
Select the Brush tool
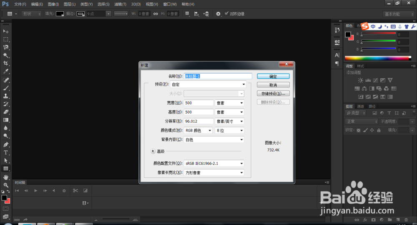pyautogui.click(x=5, y=88)
